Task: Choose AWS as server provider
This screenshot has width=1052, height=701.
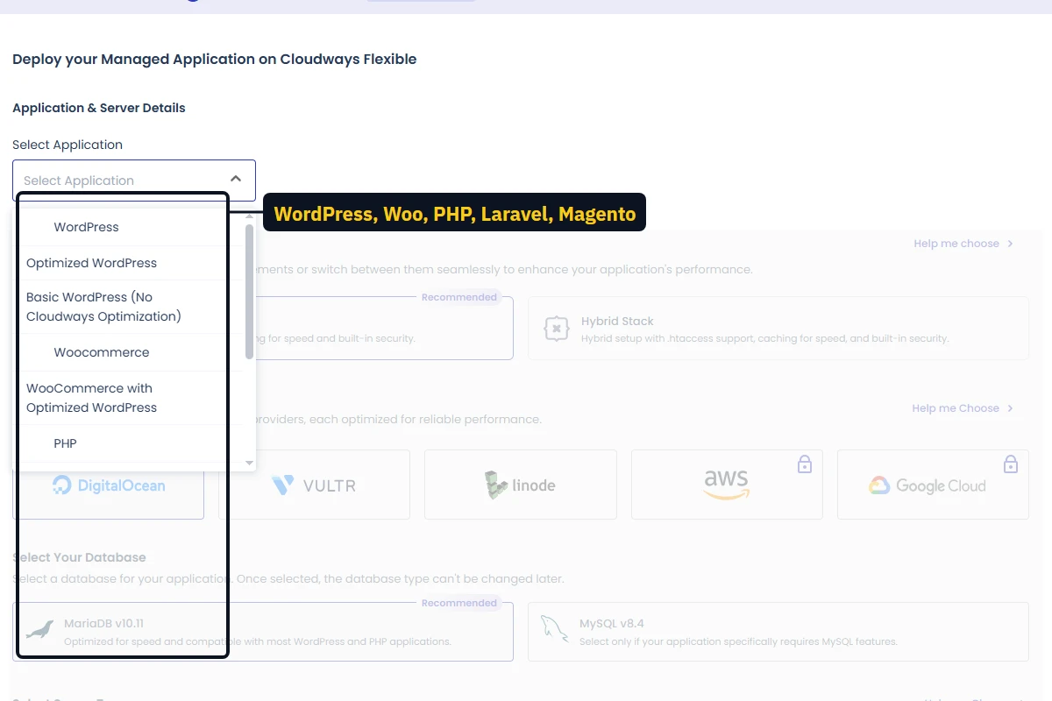Action: coord(727,485)
